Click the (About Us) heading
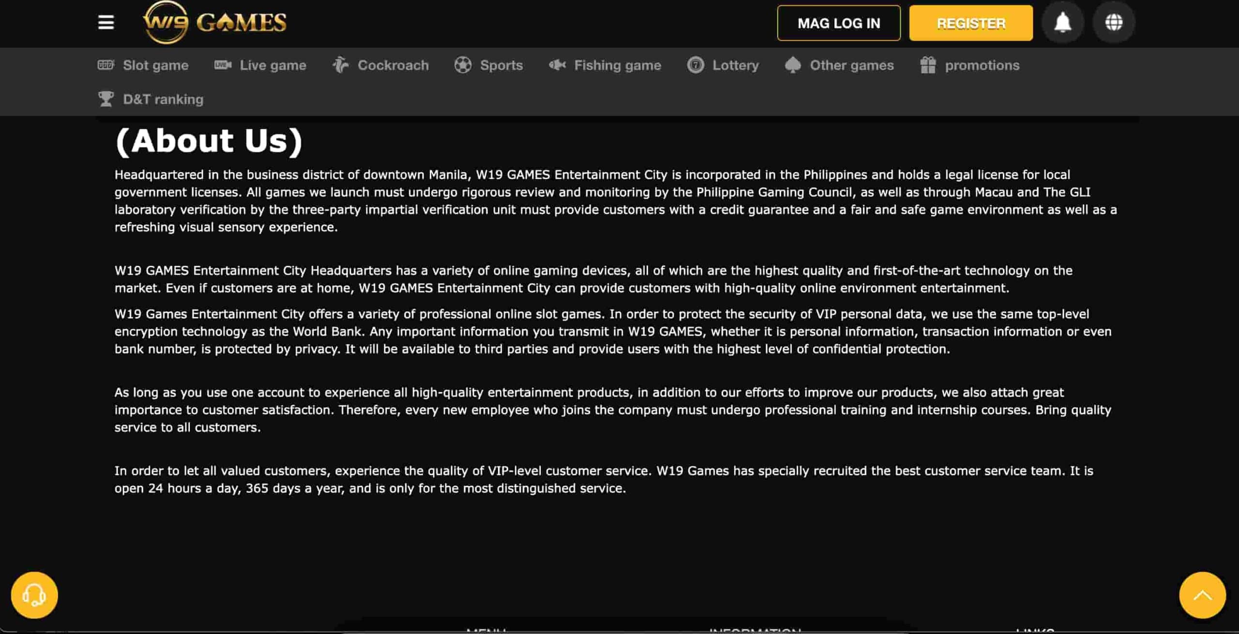The width and height of the screenshot is (1239, 634). tap(209, 141)
